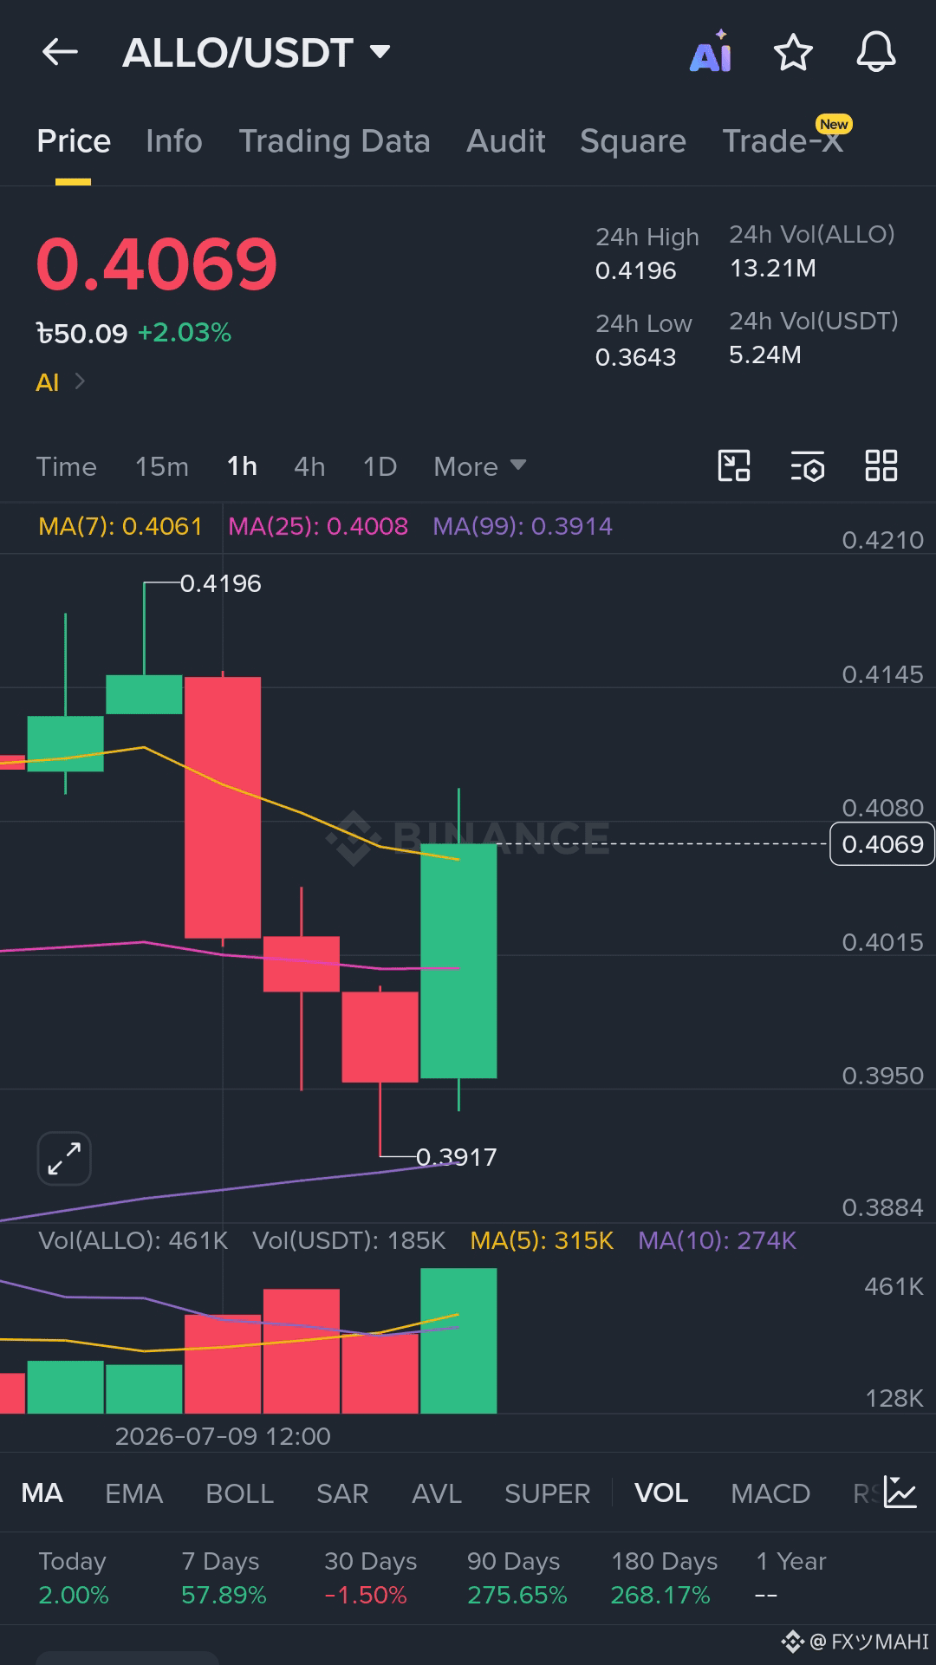
Task: Open price alert bell icon
Action: pos(876,52)
